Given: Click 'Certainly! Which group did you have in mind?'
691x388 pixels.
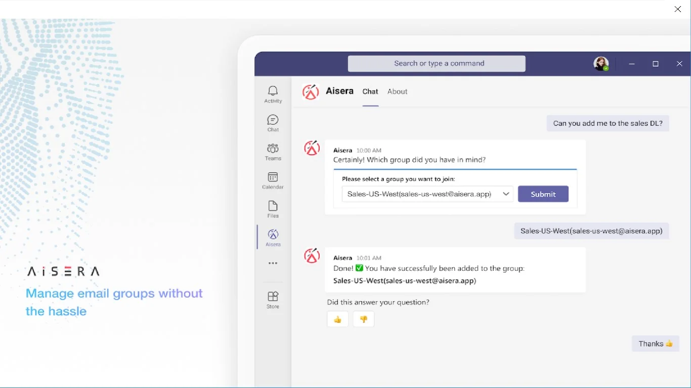Looking at the screenshot, I should click(409, 160).
